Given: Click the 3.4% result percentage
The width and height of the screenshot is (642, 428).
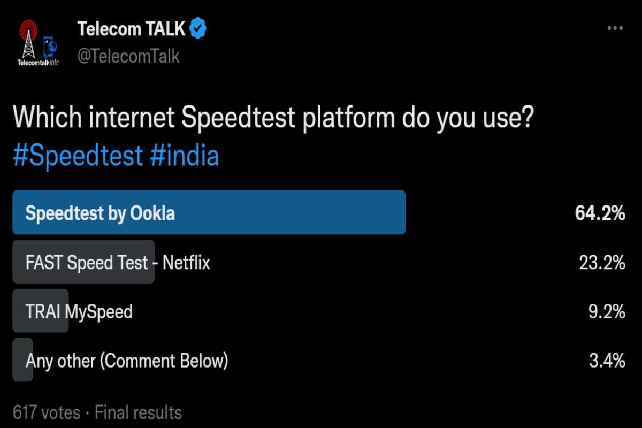Looking at the screenshot, I should click(607, 361).
